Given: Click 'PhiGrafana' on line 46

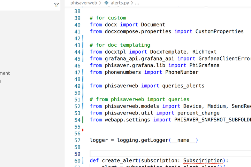Looking at the screenshot, I should pyautogui.click(x=204, y=65).
